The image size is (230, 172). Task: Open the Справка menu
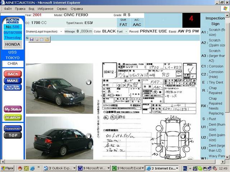click(77, 9)
